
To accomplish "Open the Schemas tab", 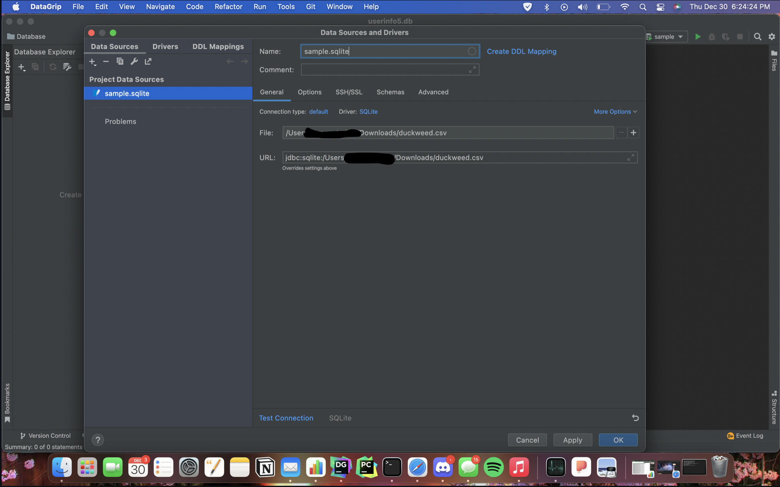I will [390, 92].
